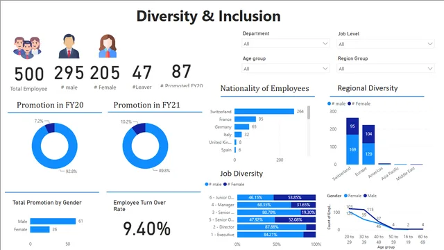444x250 pixels.
Task: Click the 87 Promoted FY20 card
Action: point(182,76)
